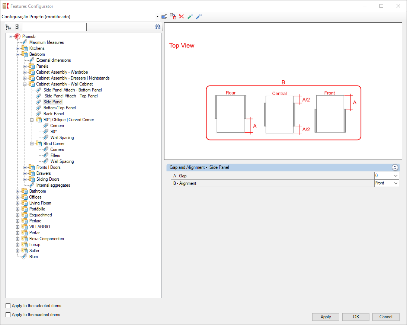
Task: Click the Blind Corner folder icon
Action: [x=39, y=144]
